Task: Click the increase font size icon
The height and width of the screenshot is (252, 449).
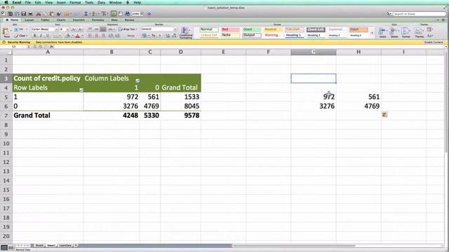Action: point(74,29)
